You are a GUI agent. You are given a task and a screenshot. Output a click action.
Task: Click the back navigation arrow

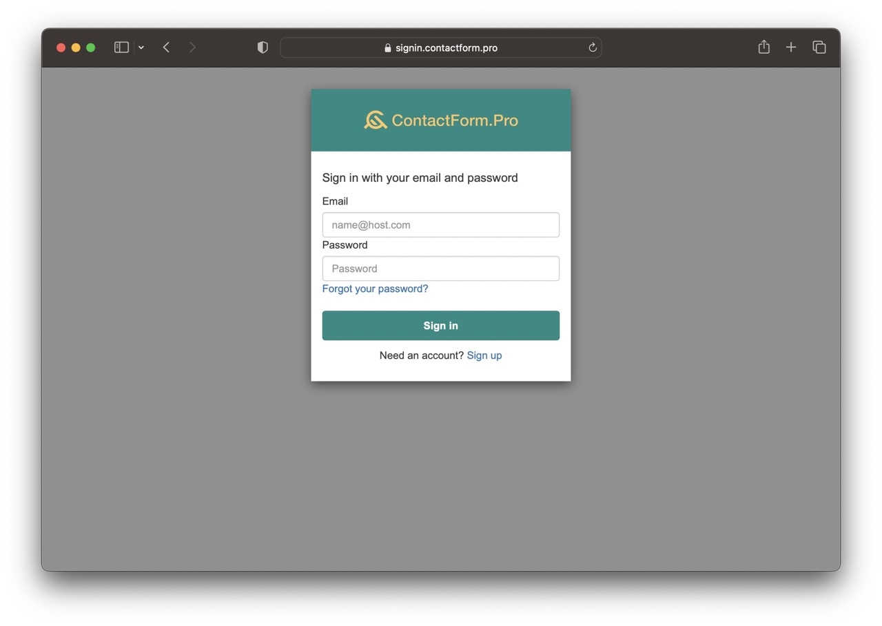coord(166,47)
